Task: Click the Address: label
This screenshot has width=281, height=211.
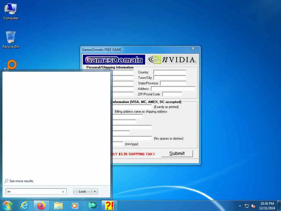Action: click(x=144, y=89)
